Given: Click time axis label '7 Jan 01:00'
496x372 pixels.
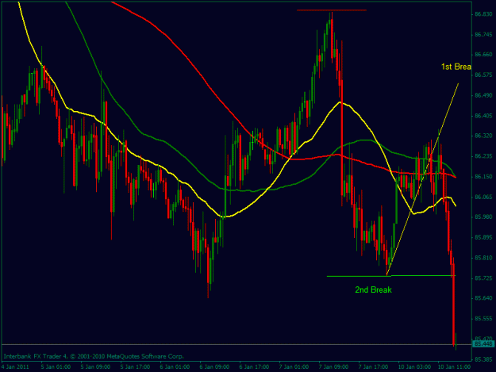Looking at the screenshot, I should tap(294, 367).
